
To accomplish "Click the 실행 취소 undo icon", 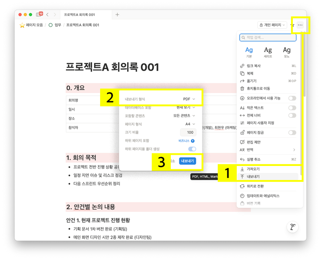I will [242, 160].
